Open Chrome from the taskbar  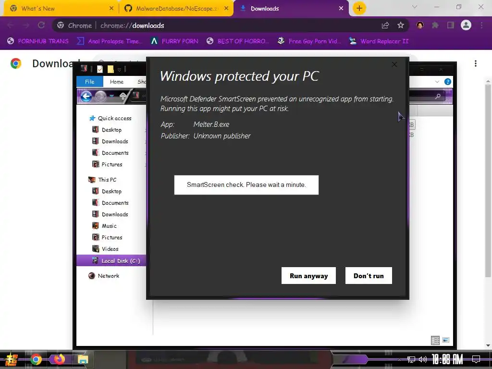pyautogui.click(x=36, y=359)
